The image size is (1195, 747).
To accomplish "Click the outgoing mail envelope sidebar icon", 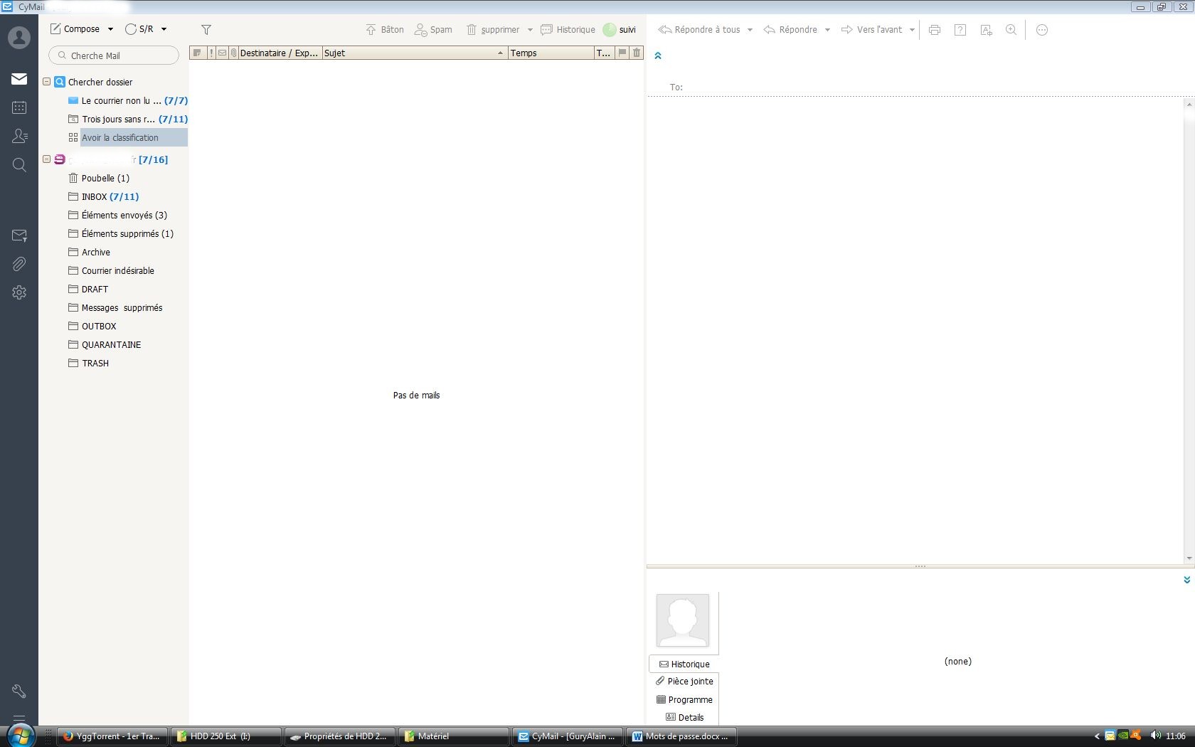I will click(19, 235).
